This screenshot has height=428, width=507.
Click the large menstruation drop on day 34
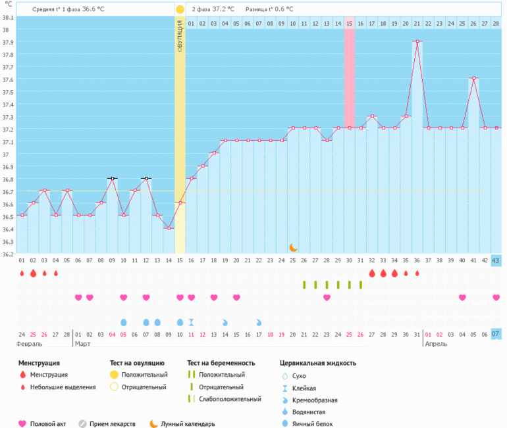pyautogui.click(x=394, y=273)
